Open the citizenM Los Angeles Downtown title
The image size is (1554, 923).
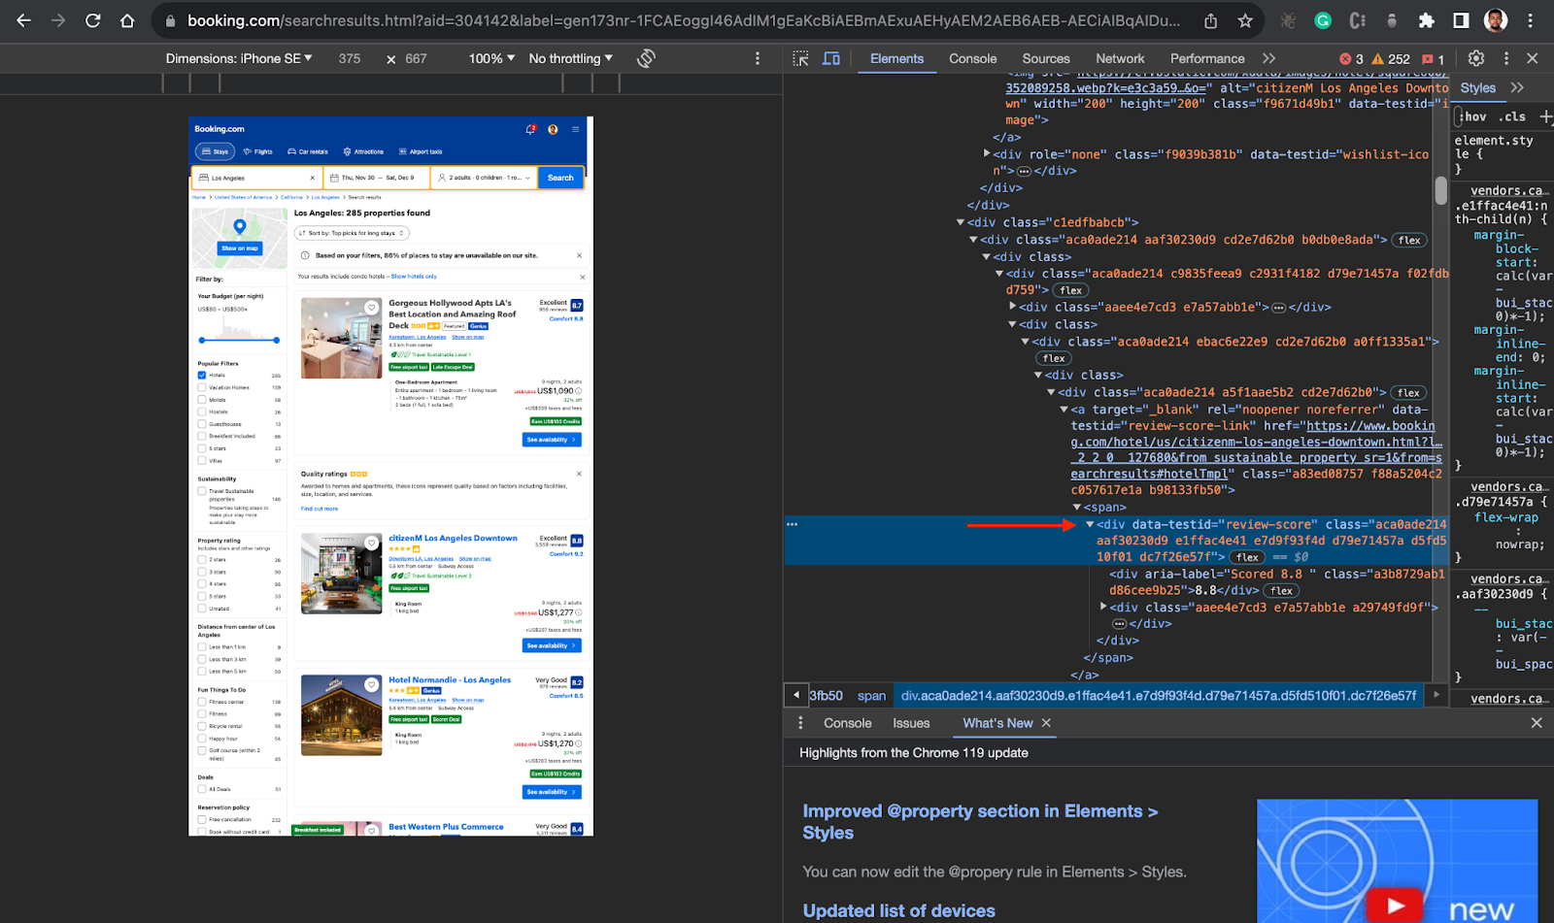pyautogui.click(x=453, y=538)
